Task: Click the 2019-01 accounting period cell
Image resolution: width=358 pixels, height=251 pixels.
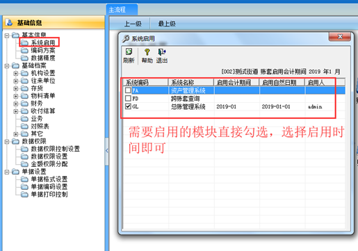Action: [x=236, y=106]
